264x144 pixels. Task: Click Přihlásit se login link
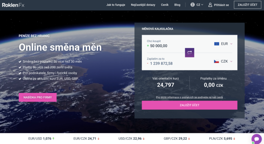(221, 5)
